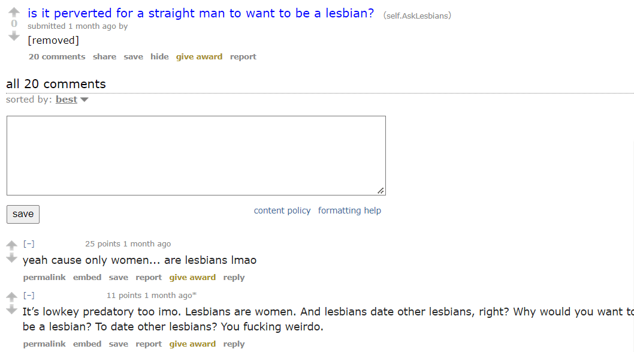Downvote the main post

click(x=14, y=36)
